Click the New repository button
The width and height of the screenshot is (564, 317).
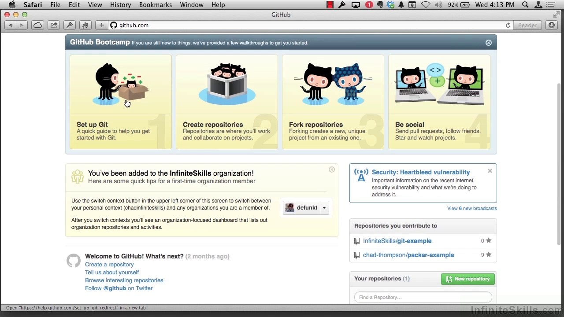[x=468, y=279]
